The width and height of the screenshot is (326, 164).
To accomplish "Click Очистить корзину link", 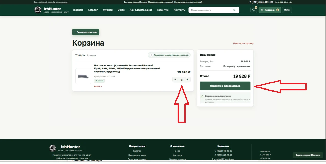I will (x=243, y=43).
